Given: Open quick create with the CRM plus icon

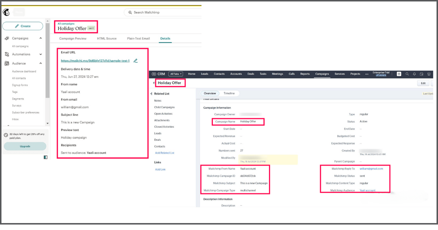Looking at the screenshot, I should (x=398, y=74).
